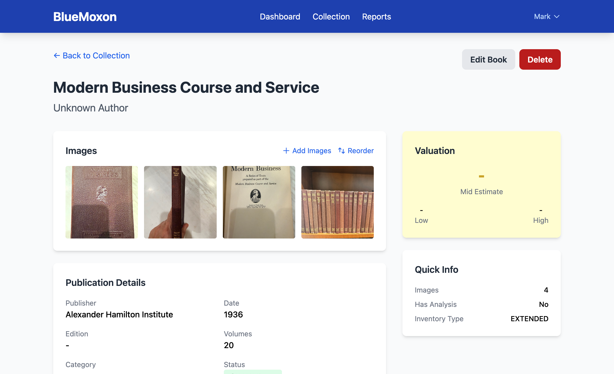Click the green Status badge

(253, 372)
